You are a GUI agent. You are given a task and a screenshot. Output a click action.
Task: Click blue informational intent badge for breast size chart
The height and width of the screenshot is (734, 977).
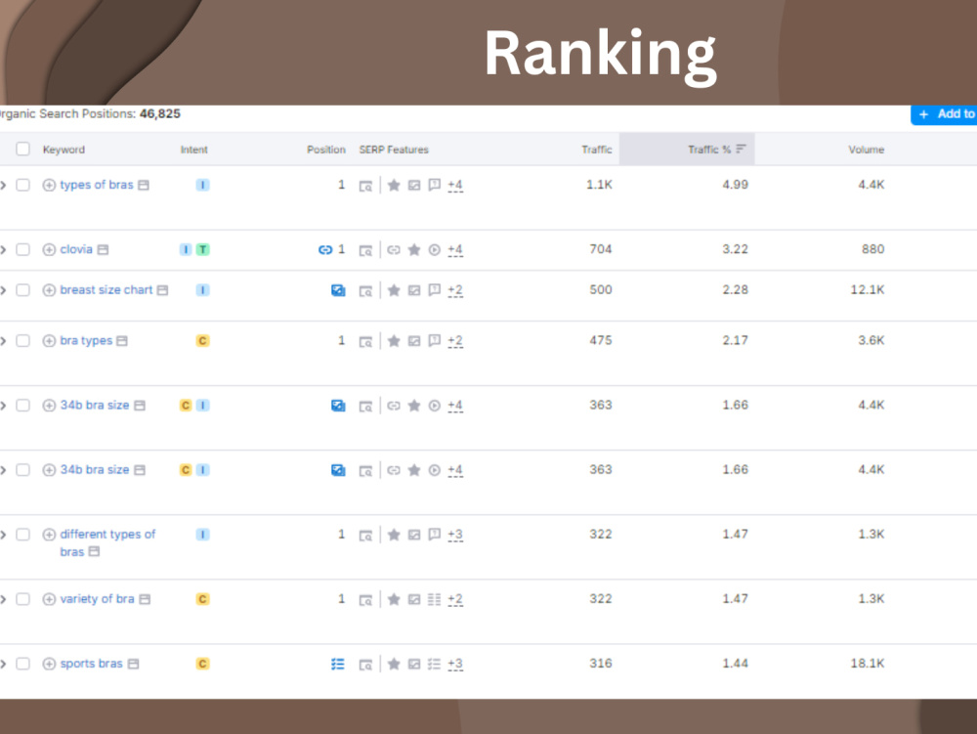pyautogui.click(x=202, y=290)
